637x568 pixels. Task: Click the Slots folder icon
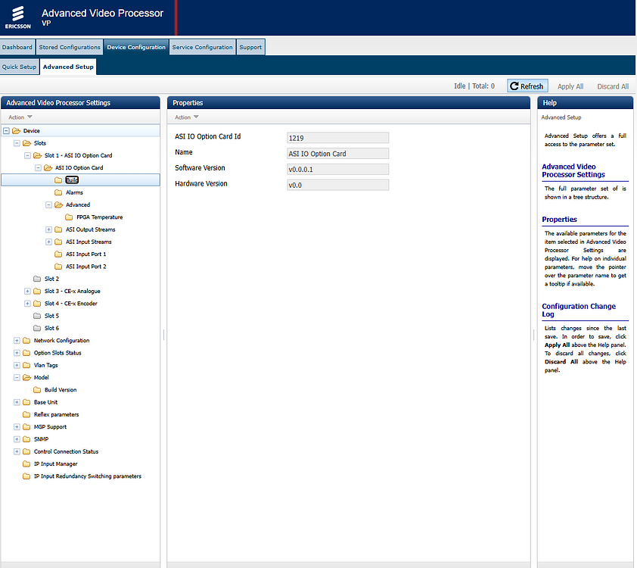[26, 143]
